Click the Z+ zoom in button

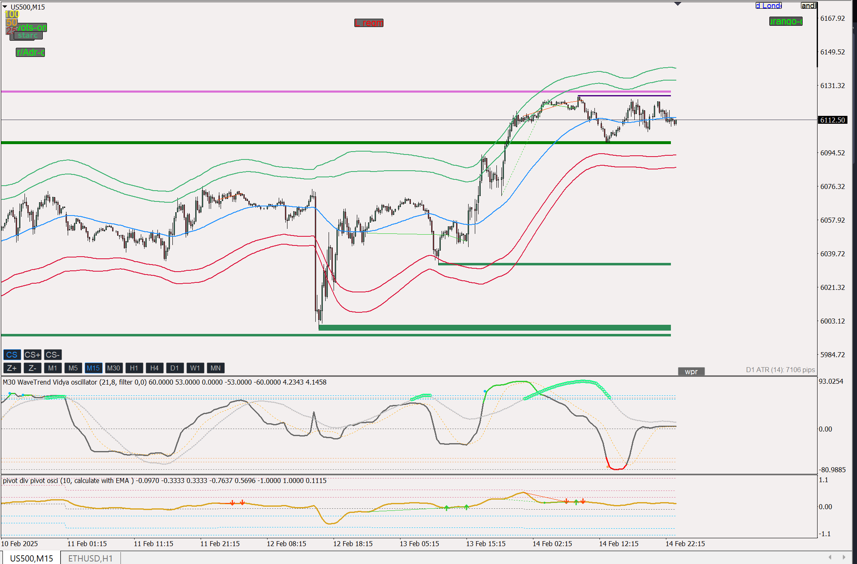point(12,368)
